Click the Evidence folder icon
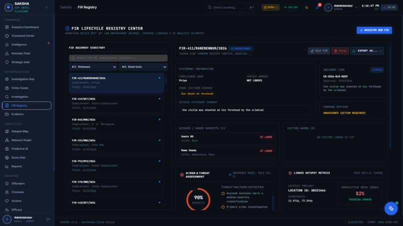The image size is (403, 226). pos(7,114)
